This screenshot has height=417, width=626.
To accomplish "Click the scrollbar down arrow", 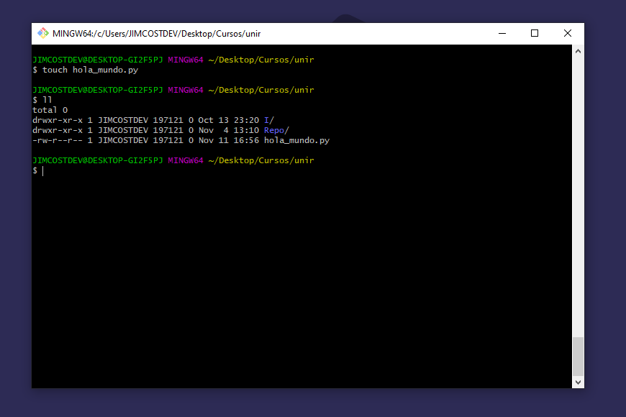I will click(x=577, y=382).
